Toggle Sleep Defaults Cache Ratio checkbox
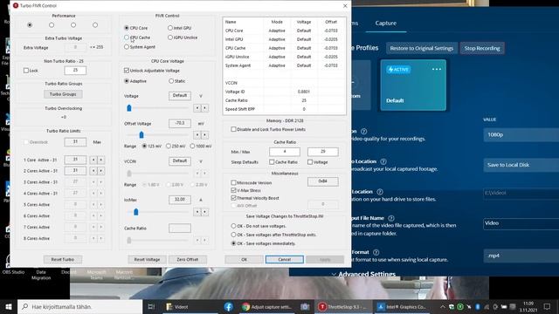 [x=272, y=162]
